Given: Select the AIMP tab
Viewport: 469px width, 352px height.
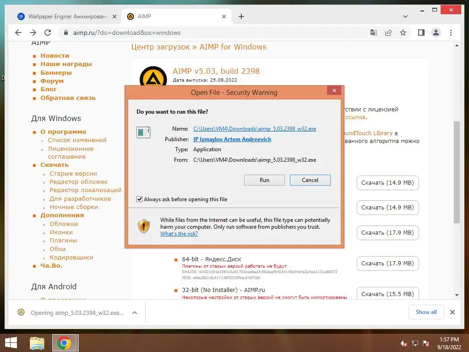Looking at the screenshot, I should click(x=176, y=16).
